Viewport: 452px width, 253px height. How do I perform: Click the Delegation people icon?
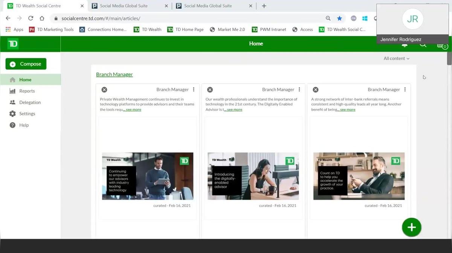(x=12, y=102)
